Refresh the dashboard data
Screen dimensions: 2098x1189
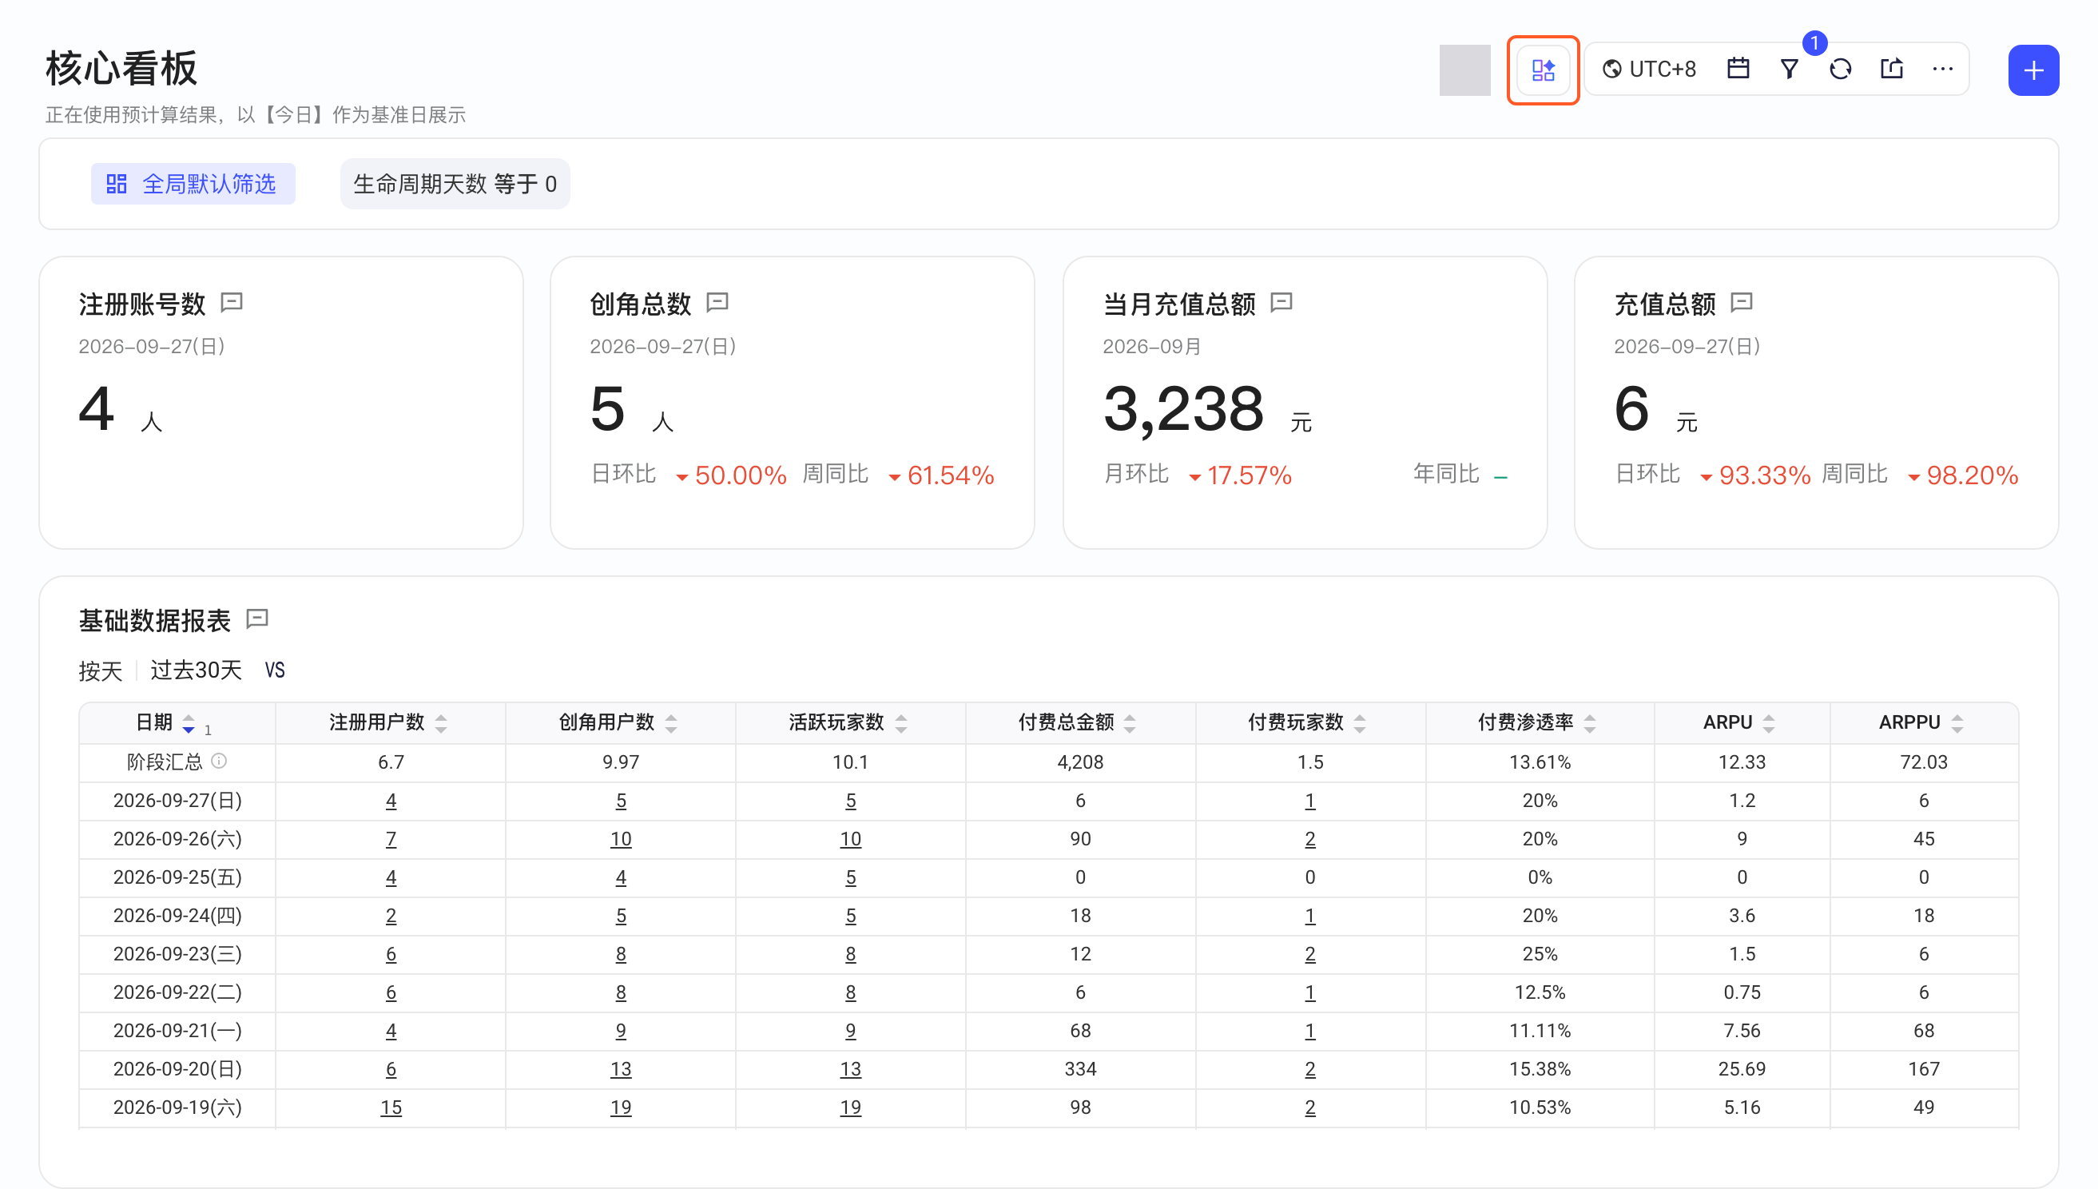pos(1840,70)
